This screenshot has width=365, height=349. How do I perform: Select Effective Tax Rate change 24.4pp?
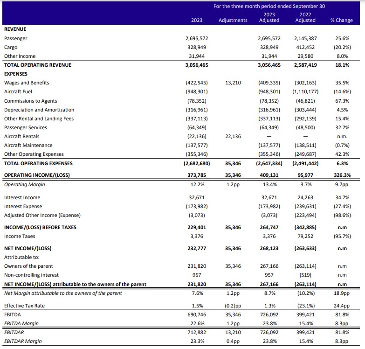point(342,306)
